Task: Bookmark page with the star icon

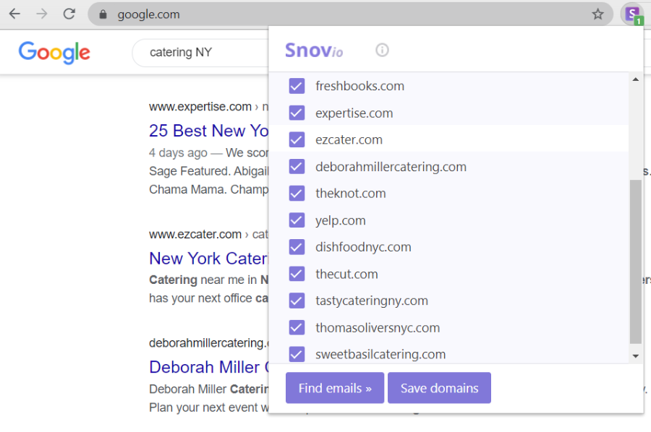Action: pos(597,14)
